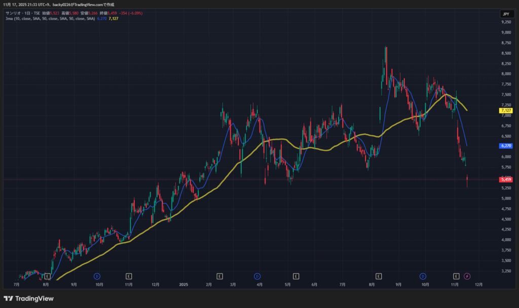Click the red 5,459 last price label

pyautogui.click(x=505, y=179)
